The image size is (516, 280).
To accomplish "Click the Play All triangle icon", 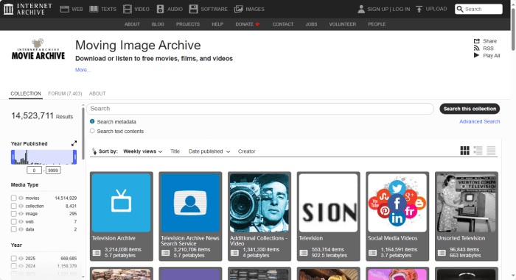I will pos(476,55).
